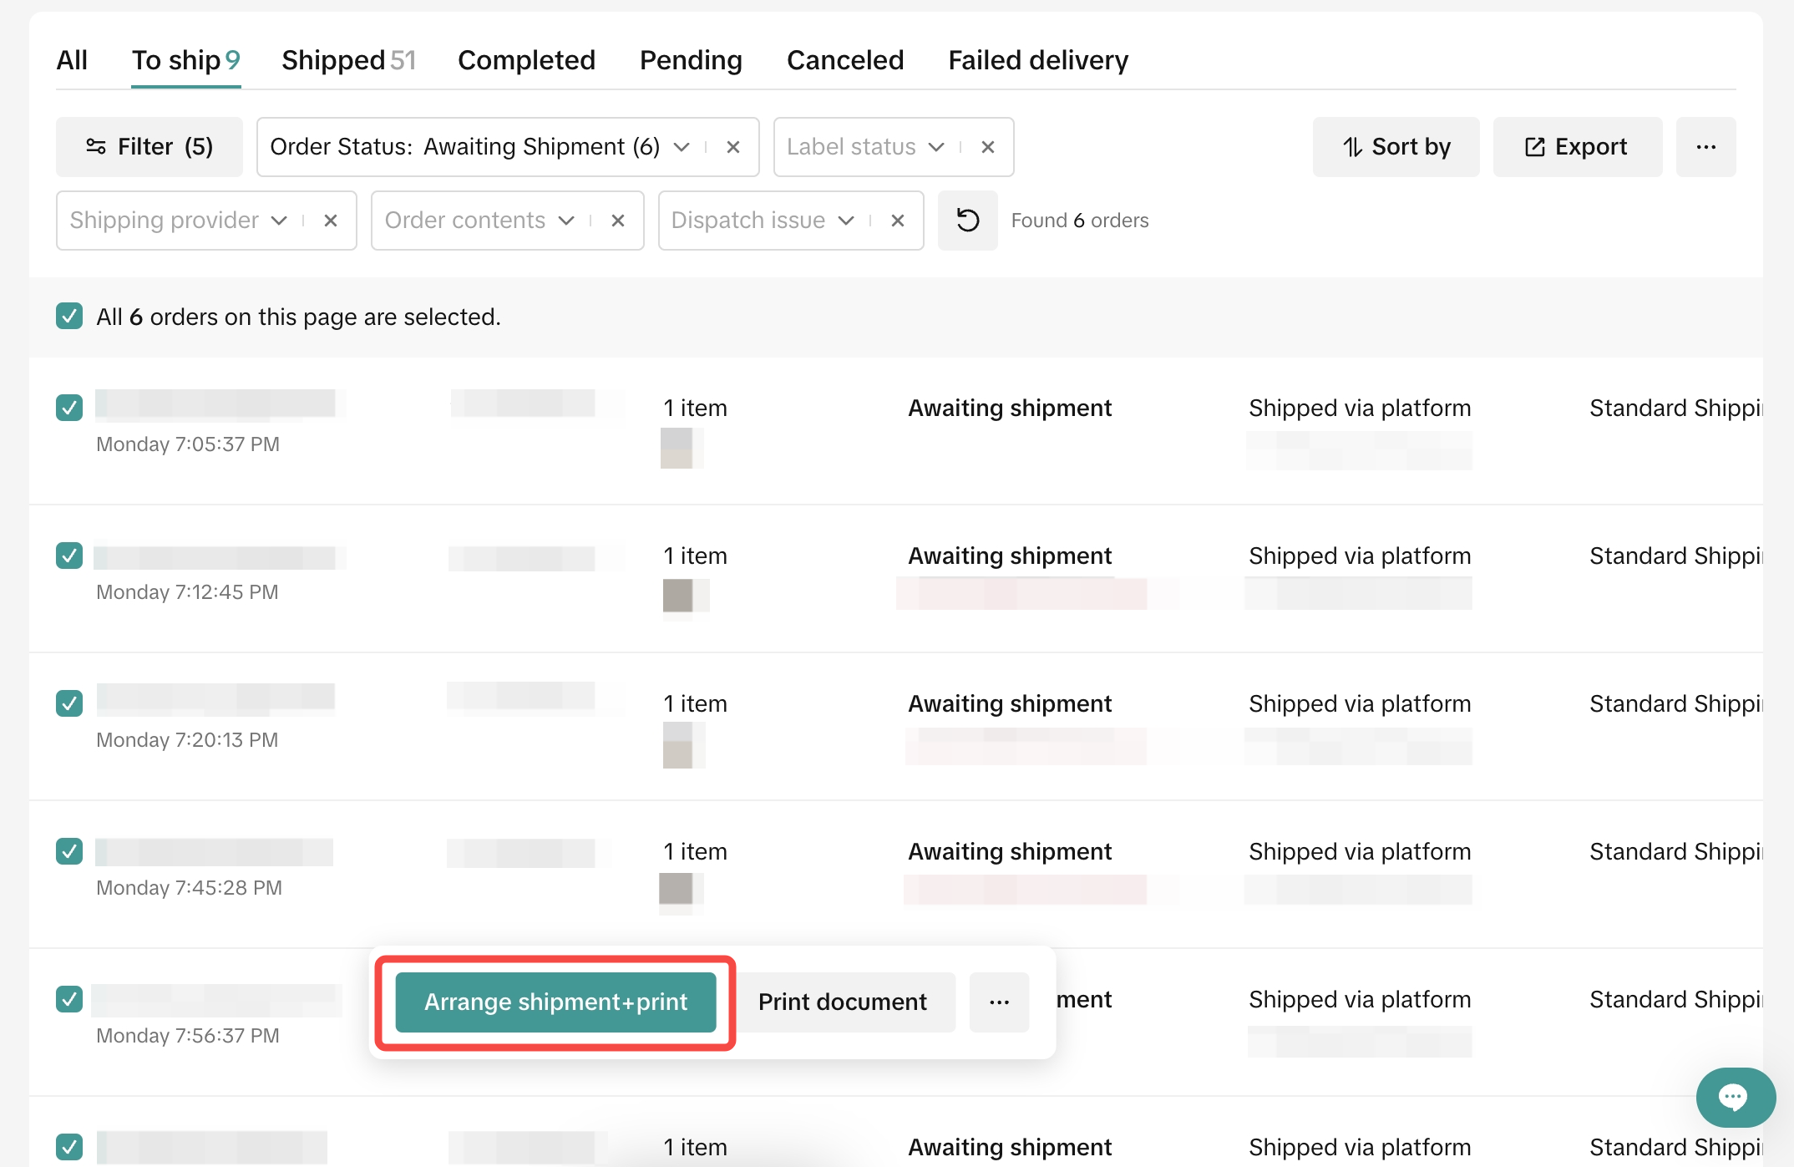The width and height of the screenshot is (1794, 1167).
Task: Deselect the Monday 7:05:37 PM order
Action: click(69, 408)
